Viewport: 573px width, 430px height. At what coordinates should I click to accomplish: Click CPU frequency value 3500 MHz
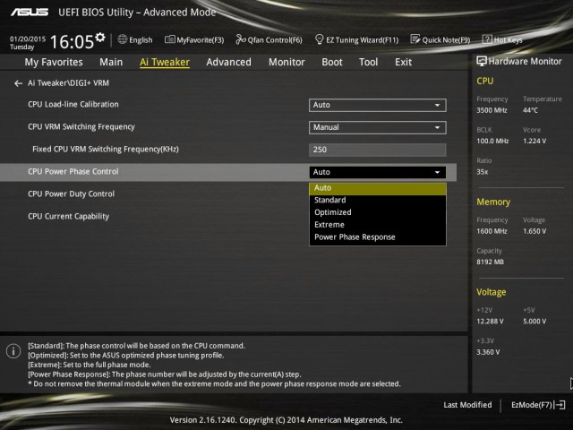pyautogui.click(x=492, y=110)
